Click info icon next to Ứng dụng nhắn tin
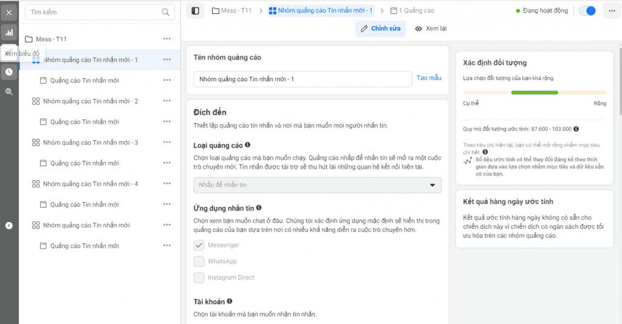622x324 pixels. (259, 208)
